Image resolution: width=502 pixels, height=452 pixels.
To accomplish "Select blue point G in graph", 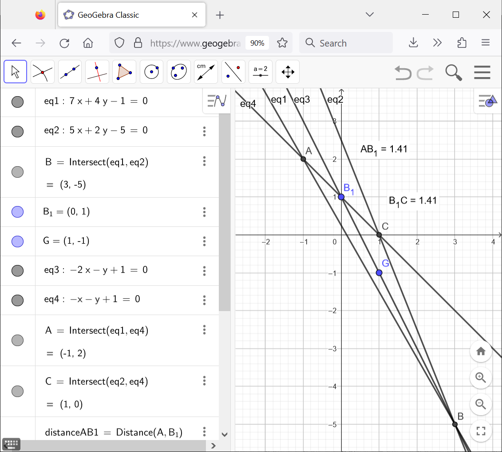I will 379,273.
